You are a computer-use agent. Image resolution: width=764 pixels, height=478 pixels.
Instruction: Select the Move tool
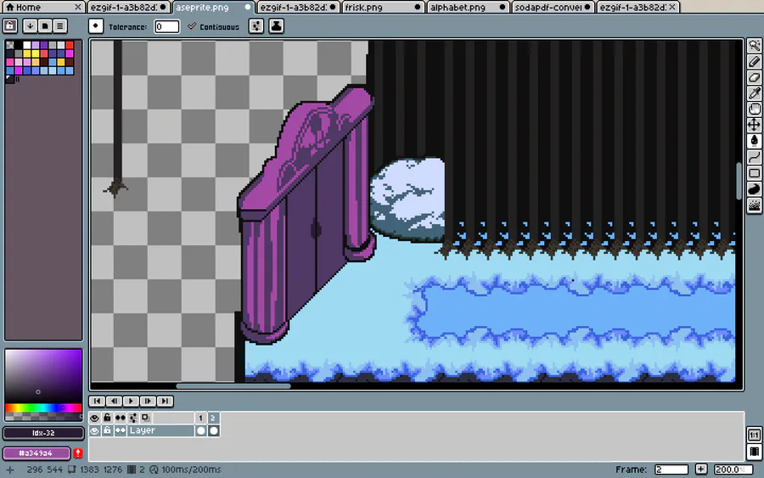click(755, 125)
